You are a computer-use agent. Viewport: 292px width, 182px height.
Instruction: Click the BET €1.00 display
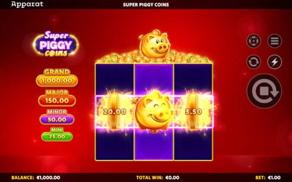point(268,177)
